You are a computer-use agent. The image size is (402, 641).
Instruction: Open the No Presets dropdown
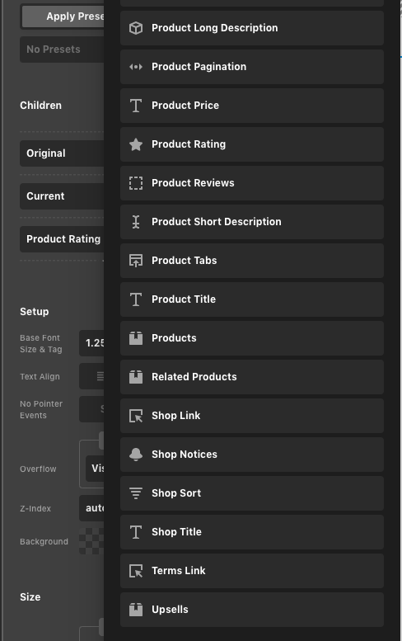click(x=62, y=49)
